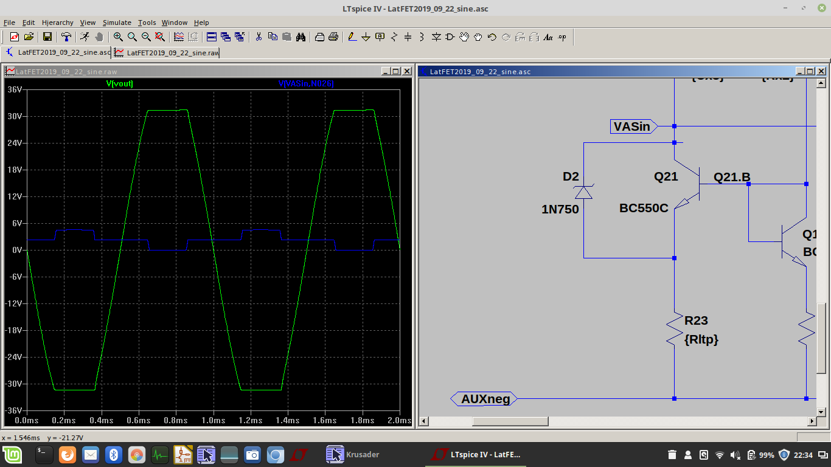Switch to LatFET2019_09_22_sine.asc tab
The image size is (831, 467).
pos(57,52)
